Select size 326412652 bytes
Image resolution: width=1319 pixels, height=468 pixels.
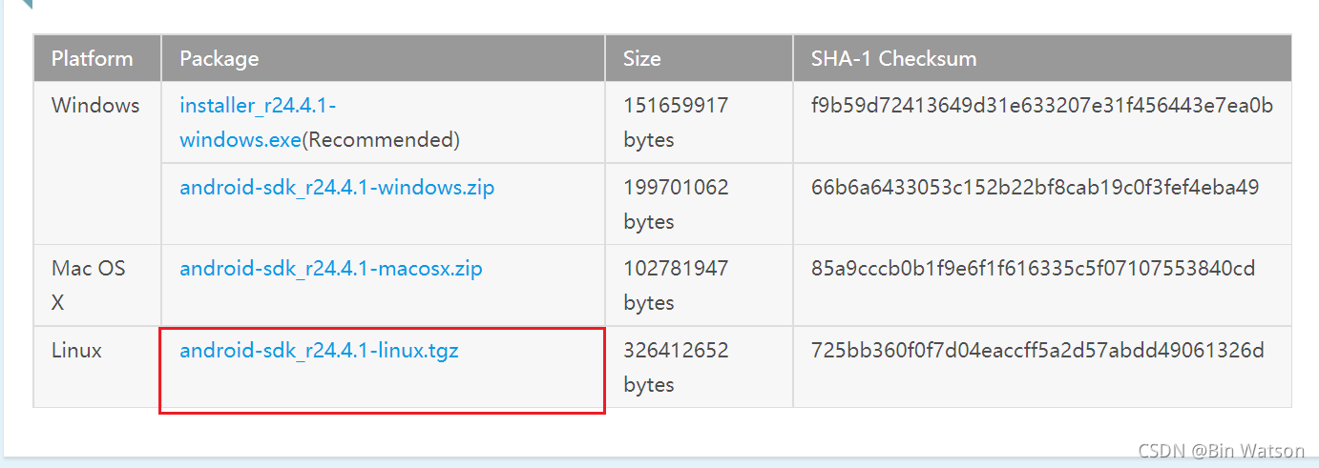click(676, 367)
